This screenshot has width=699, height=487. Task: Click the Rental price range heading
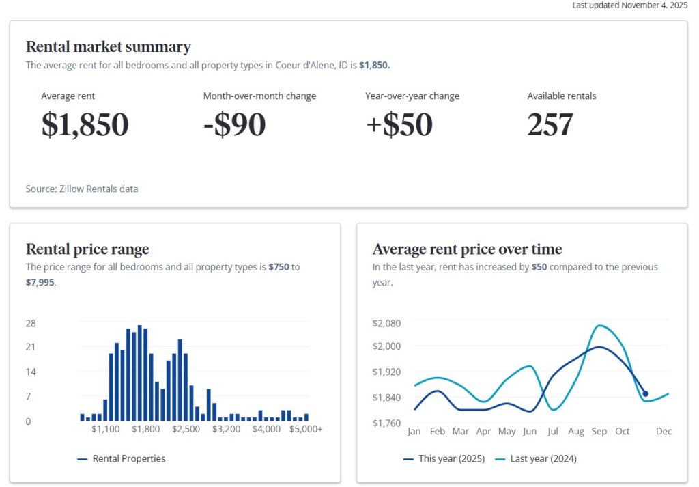click(87, 249)
